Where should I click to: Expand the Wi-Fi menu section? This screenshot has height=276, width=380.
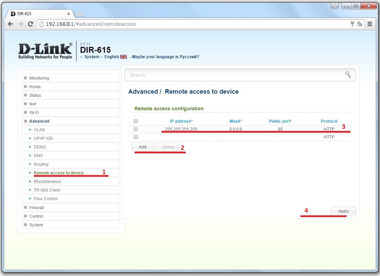[x=70, y=113]
